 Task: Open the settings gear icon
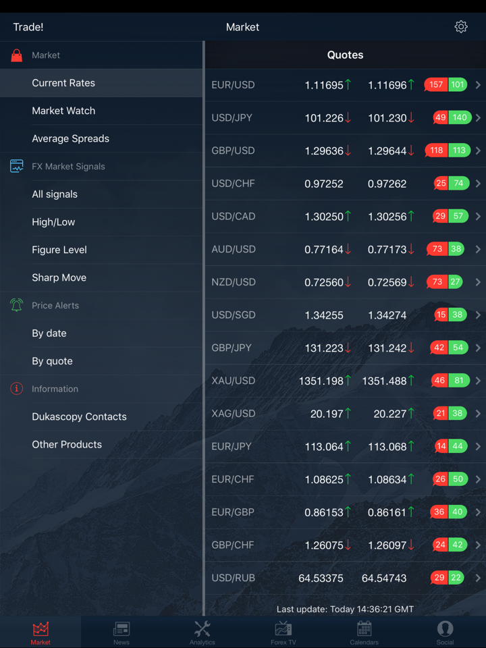[461, 27]
